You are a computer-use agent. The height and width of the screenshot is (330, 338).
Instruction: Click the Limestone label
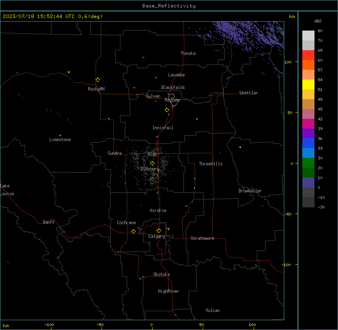[60, 140]
